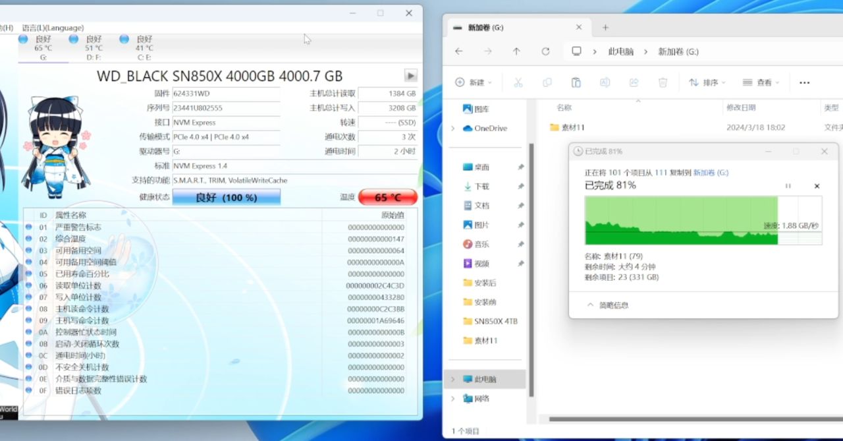Cancel the copy with the X beside pause

tap(817, 186)
